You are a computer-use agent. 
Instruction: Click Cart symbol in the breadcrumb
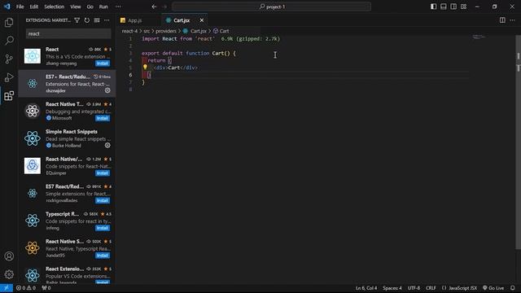[225, 31]
